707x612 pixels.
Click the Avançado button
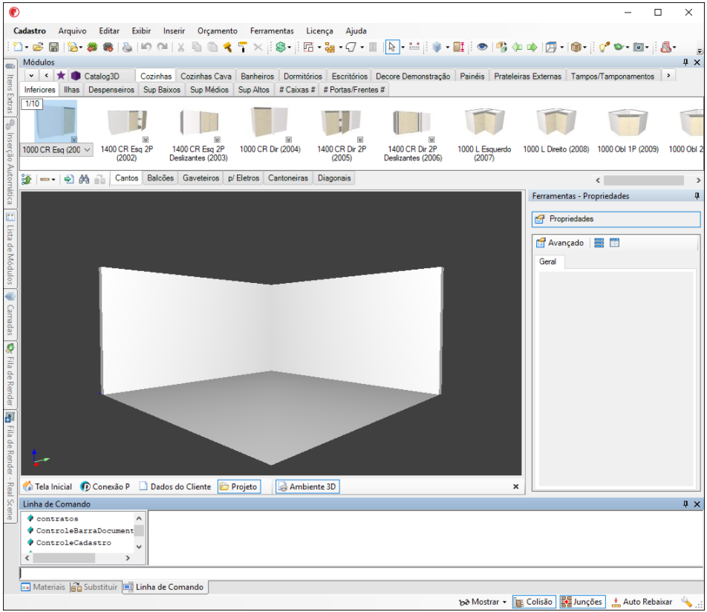tap(559, 243)
